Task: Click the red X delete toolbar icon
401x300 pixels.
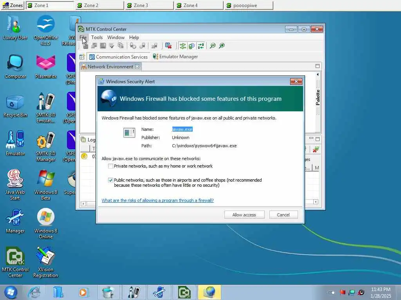Action: (168, 46)
